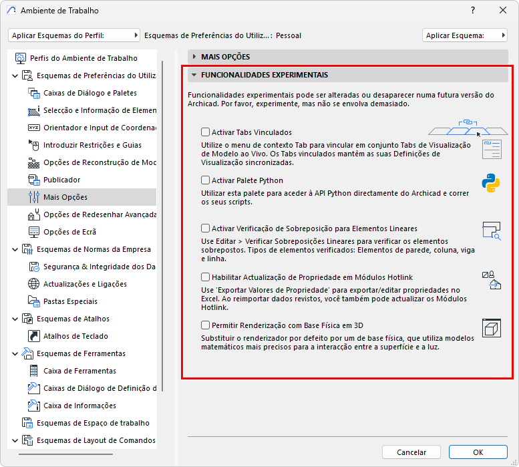Collapse the Esquemas de Ferramentas node
This screenshot has height=467, width=519.
[x=15, y=354]
